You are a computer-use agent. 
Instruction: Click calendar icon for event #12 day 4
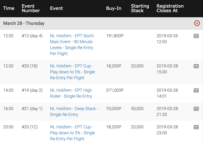pos(196,36)
